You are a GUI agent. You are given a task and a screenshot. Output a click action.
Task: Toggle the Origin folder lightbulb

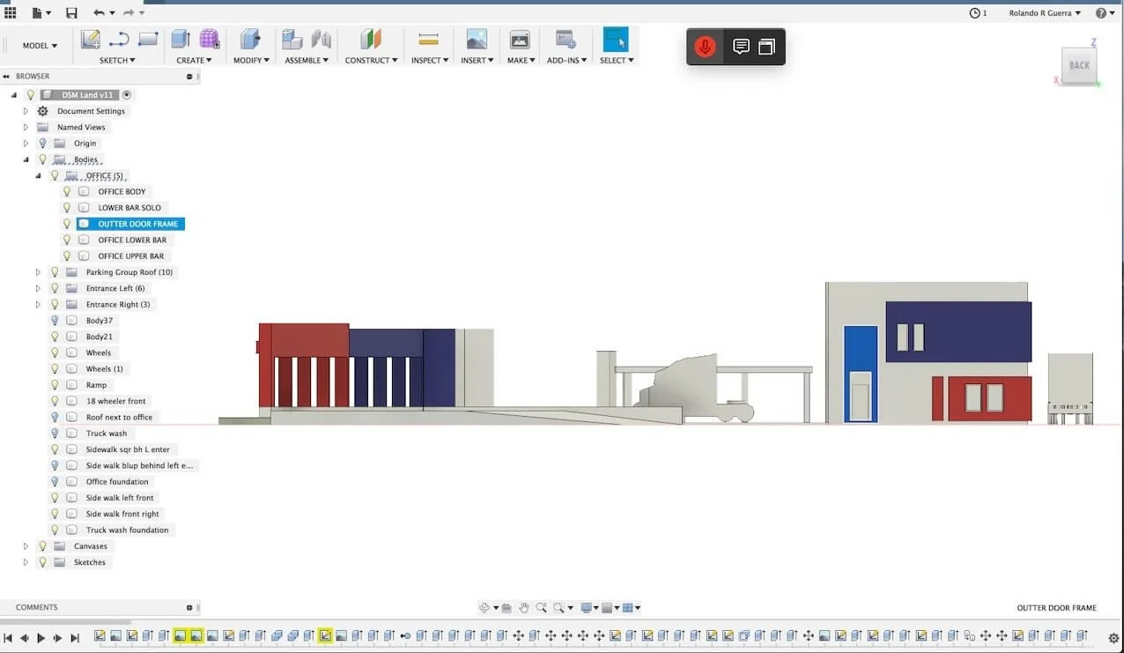(x=42, y=143)
